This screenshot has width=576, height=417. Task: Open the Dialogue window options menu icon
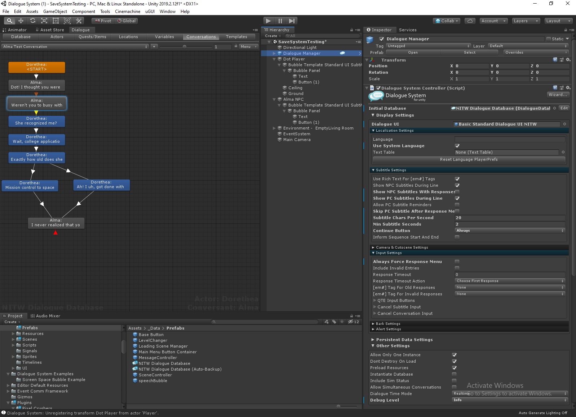click(x=256, y=30)
